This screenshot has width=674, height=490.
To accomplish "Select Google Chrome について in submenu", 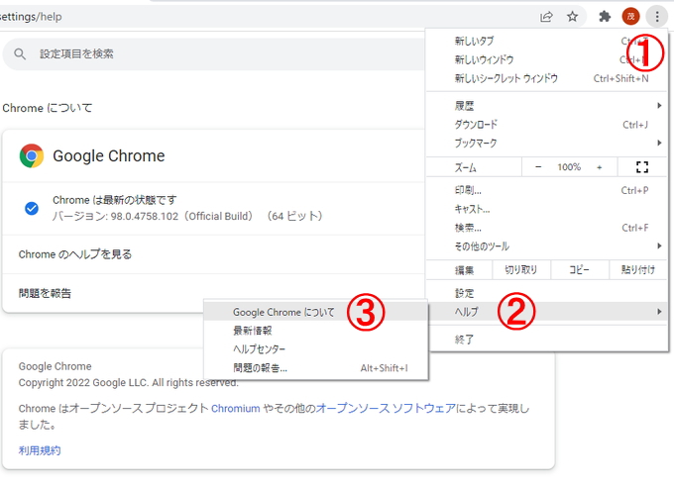I will [316, 312].
